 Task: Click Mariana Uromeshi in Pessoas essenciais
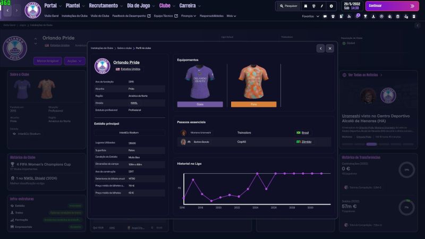201,133
